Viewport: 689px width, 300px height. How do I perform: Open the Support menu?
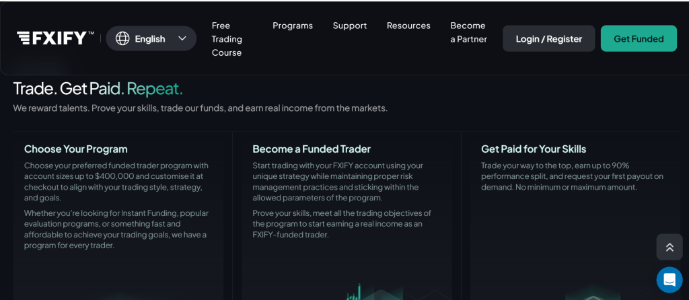coord(350,26)
